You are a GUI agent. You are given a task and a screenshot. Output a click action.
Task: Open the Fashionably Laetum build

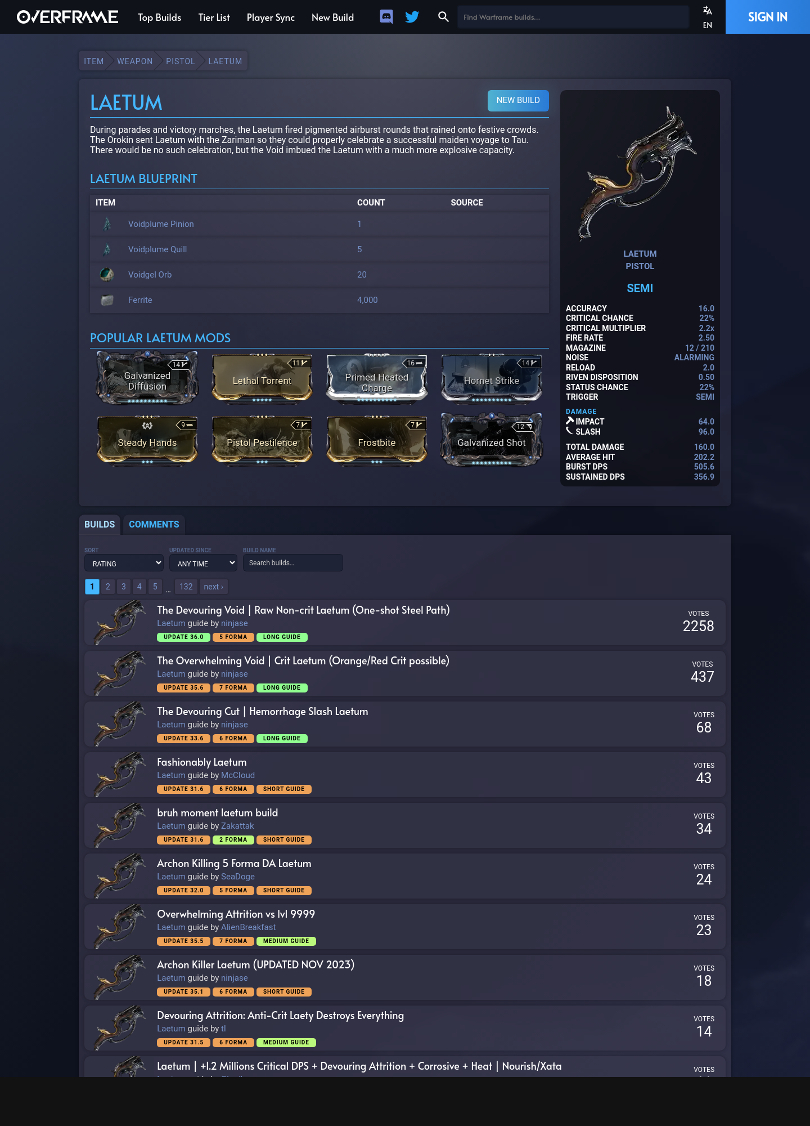pos(202,762)
